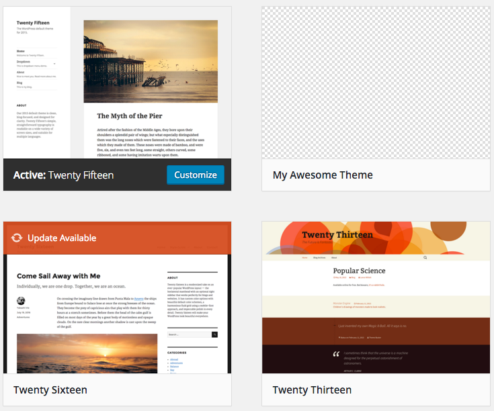Click the Twenty Fifteen site title in preview
The image size is (494, 411).
tap(33, 23)
